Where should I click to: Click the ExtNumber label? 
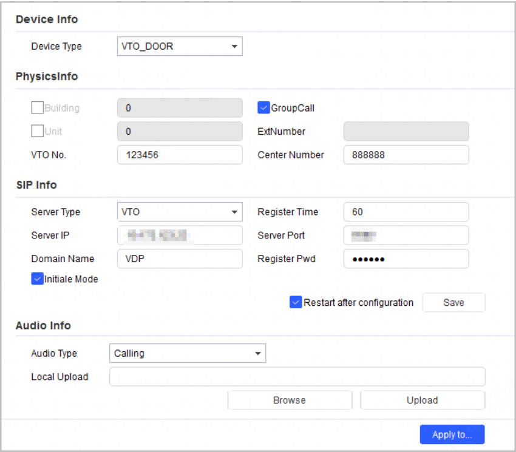click(281, 131)
